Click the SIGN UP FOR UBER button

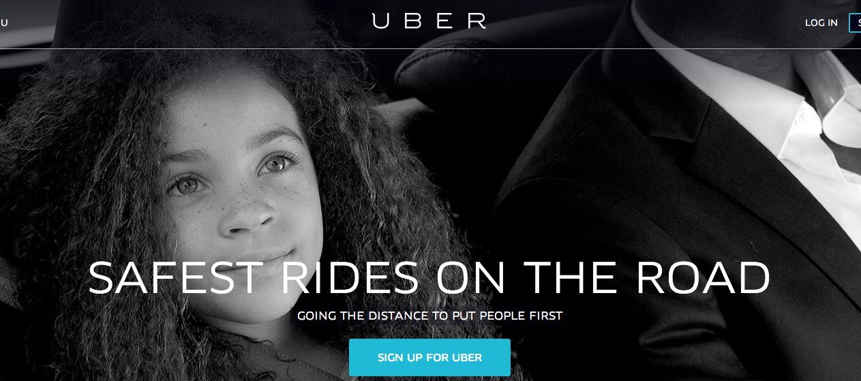[x=429, y=357]
